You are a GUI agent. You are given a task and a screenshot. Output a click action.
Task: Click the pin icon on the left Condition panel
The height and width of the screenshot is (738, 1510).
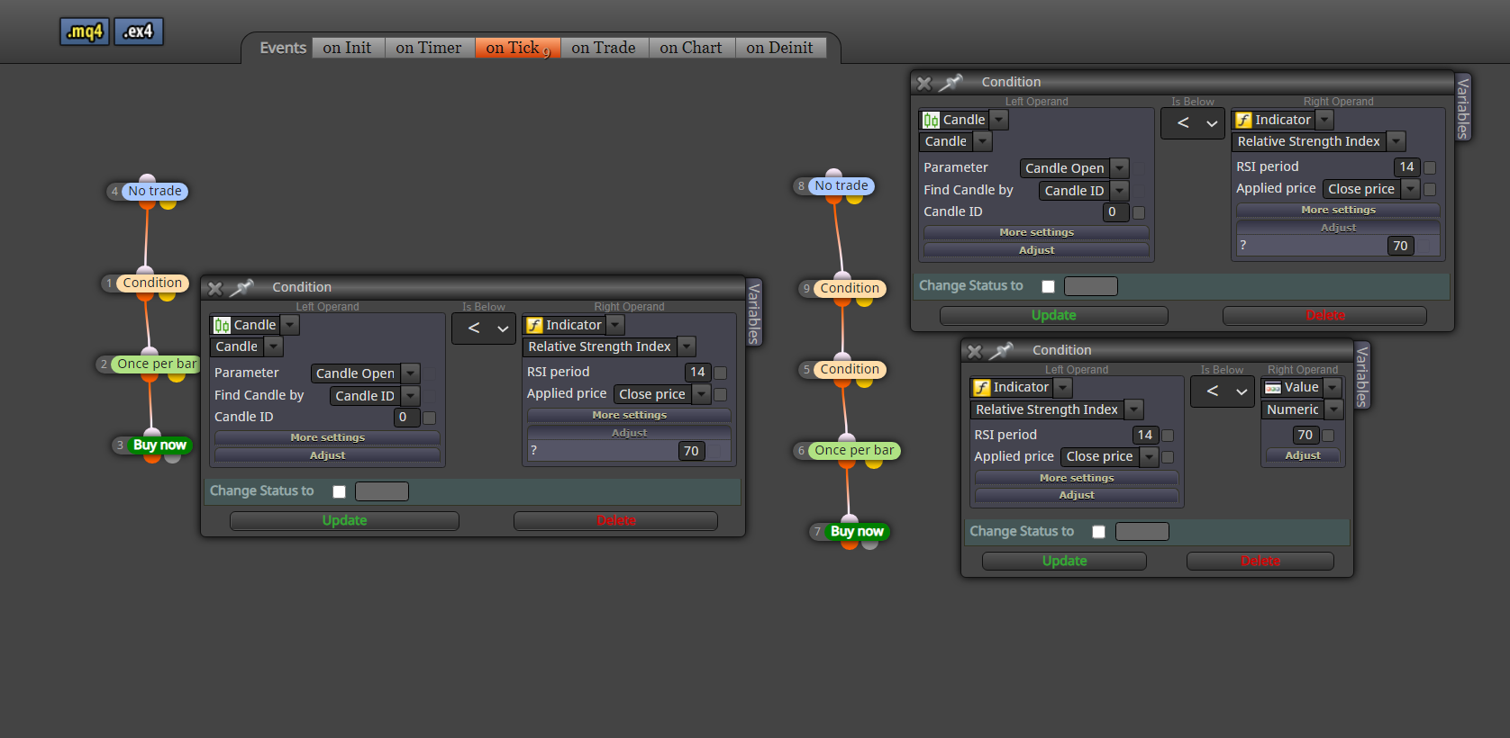241,288
